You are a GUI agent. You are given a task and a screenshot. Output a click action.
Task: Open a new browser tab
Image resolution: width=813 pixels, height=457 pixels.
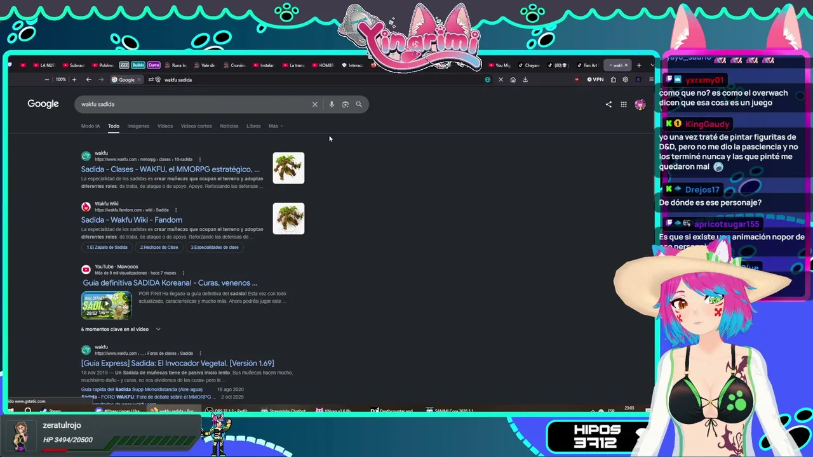point(639,65)
